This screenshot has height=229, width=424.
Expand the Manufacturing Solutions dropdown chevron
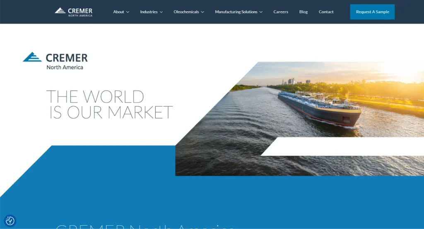click(261, 12)
